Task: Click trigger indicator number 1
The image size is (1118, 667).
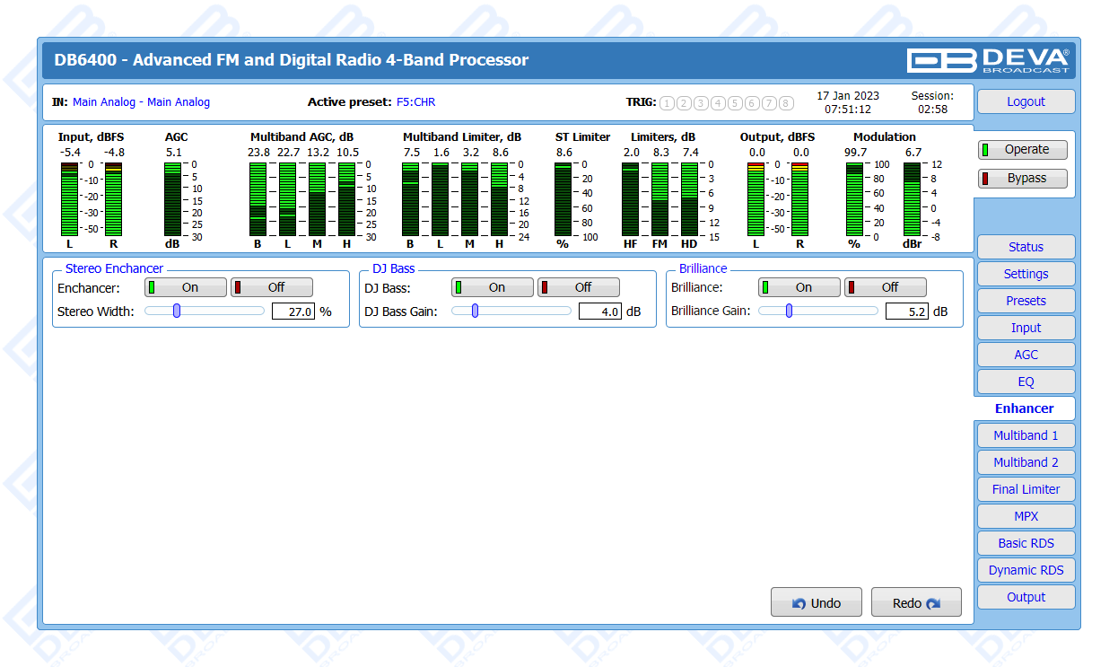Action: pos(667,103)
